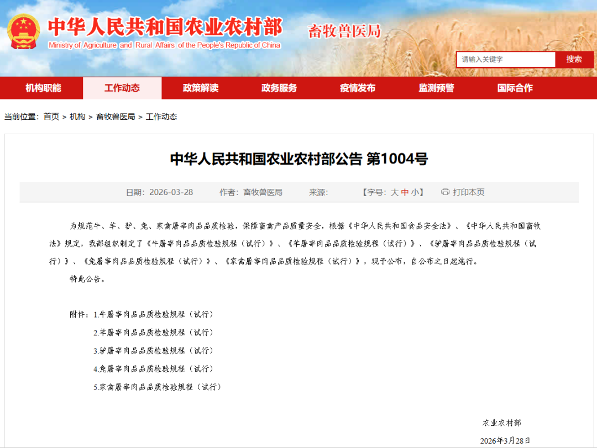Click the 打印本页 print link
The width and height of the screenshot is (597, 448).
tap(469, 192)
